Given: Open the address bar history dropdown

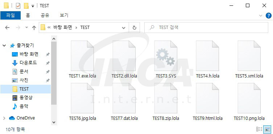Looking at the screenshot, I should [124, 28].
